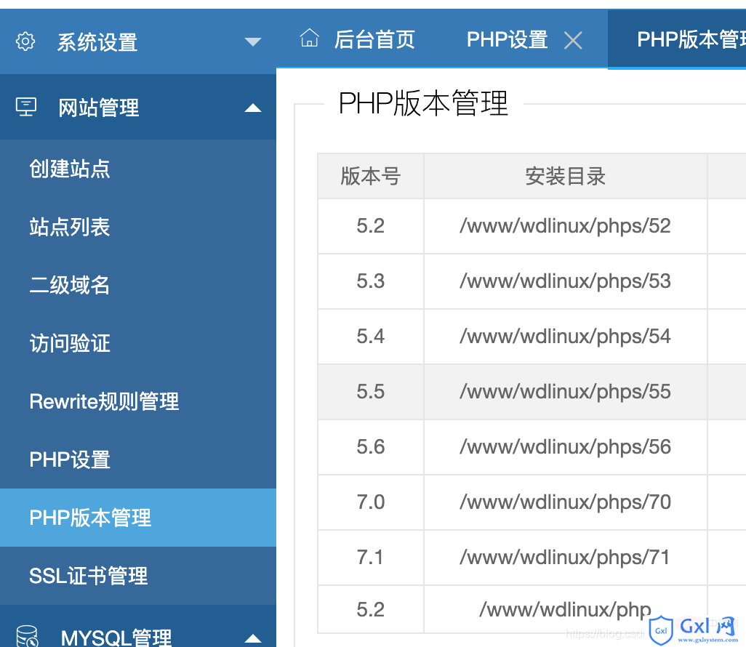The width and height of the screenshot is (746, 647).
Task: Collapse the MYSQL管理 section arrow
Action: pos(252,638)
